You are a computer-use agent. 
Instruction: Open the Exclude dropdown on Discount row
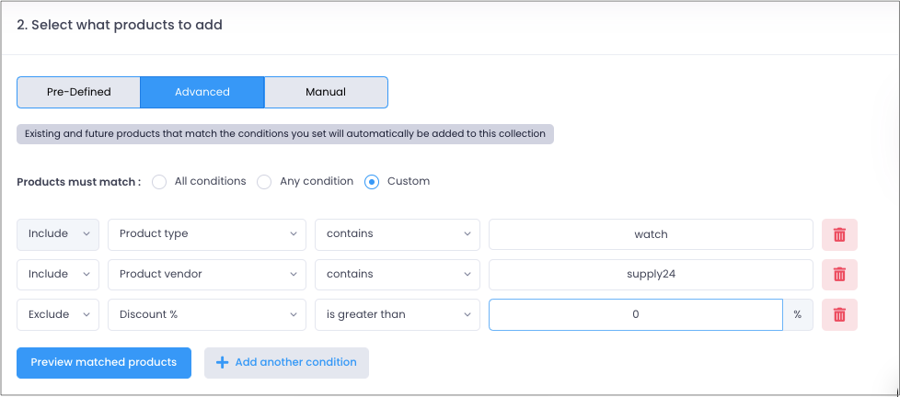coord(58,314)
